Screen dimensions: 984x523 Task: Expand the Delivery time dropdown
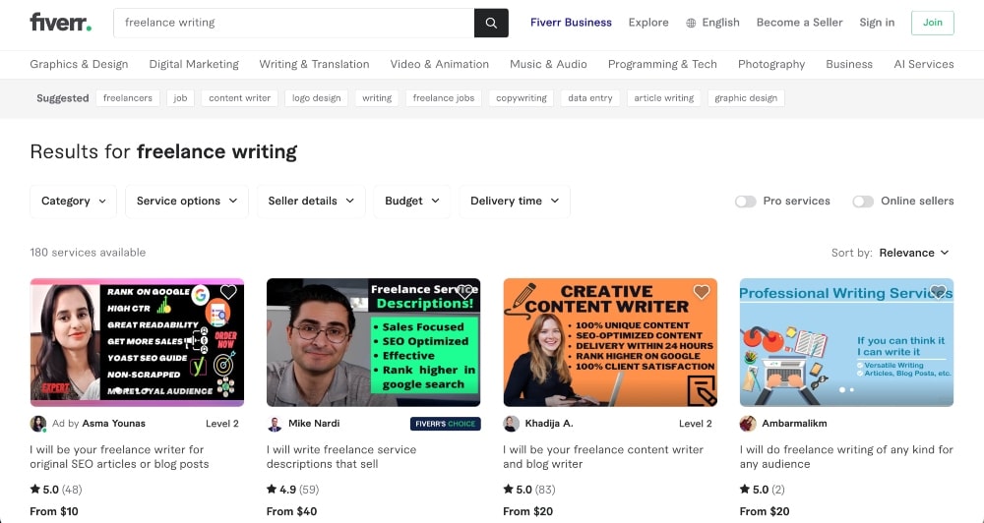514,201
